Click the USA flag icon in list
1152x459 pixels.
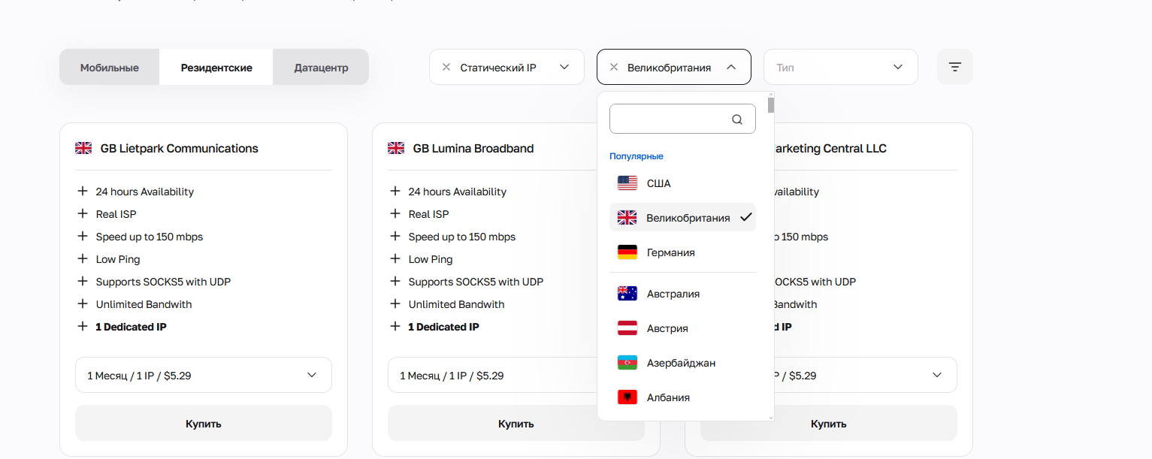(627, 183)
